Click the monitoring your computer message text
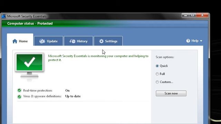The image size is (221, 124). coord(98,58)
